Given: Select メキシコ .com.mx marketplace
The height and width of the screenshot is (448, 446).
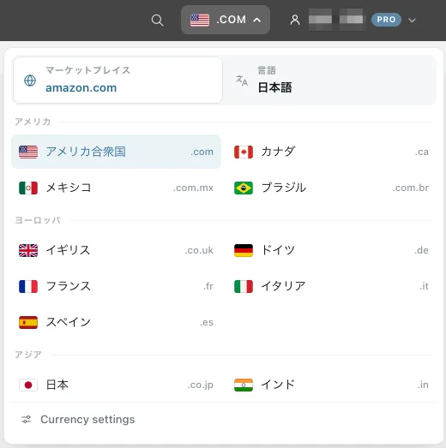Looking at the screenshot, I should click(116, 188).
